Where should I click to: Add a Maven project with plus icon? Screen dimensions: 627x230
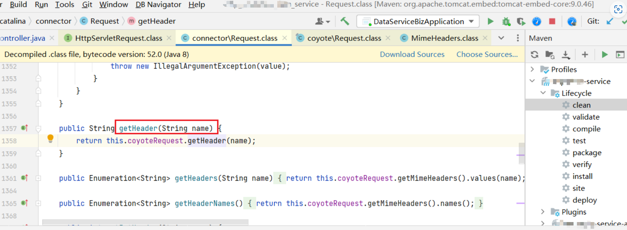tap(585, 55)
